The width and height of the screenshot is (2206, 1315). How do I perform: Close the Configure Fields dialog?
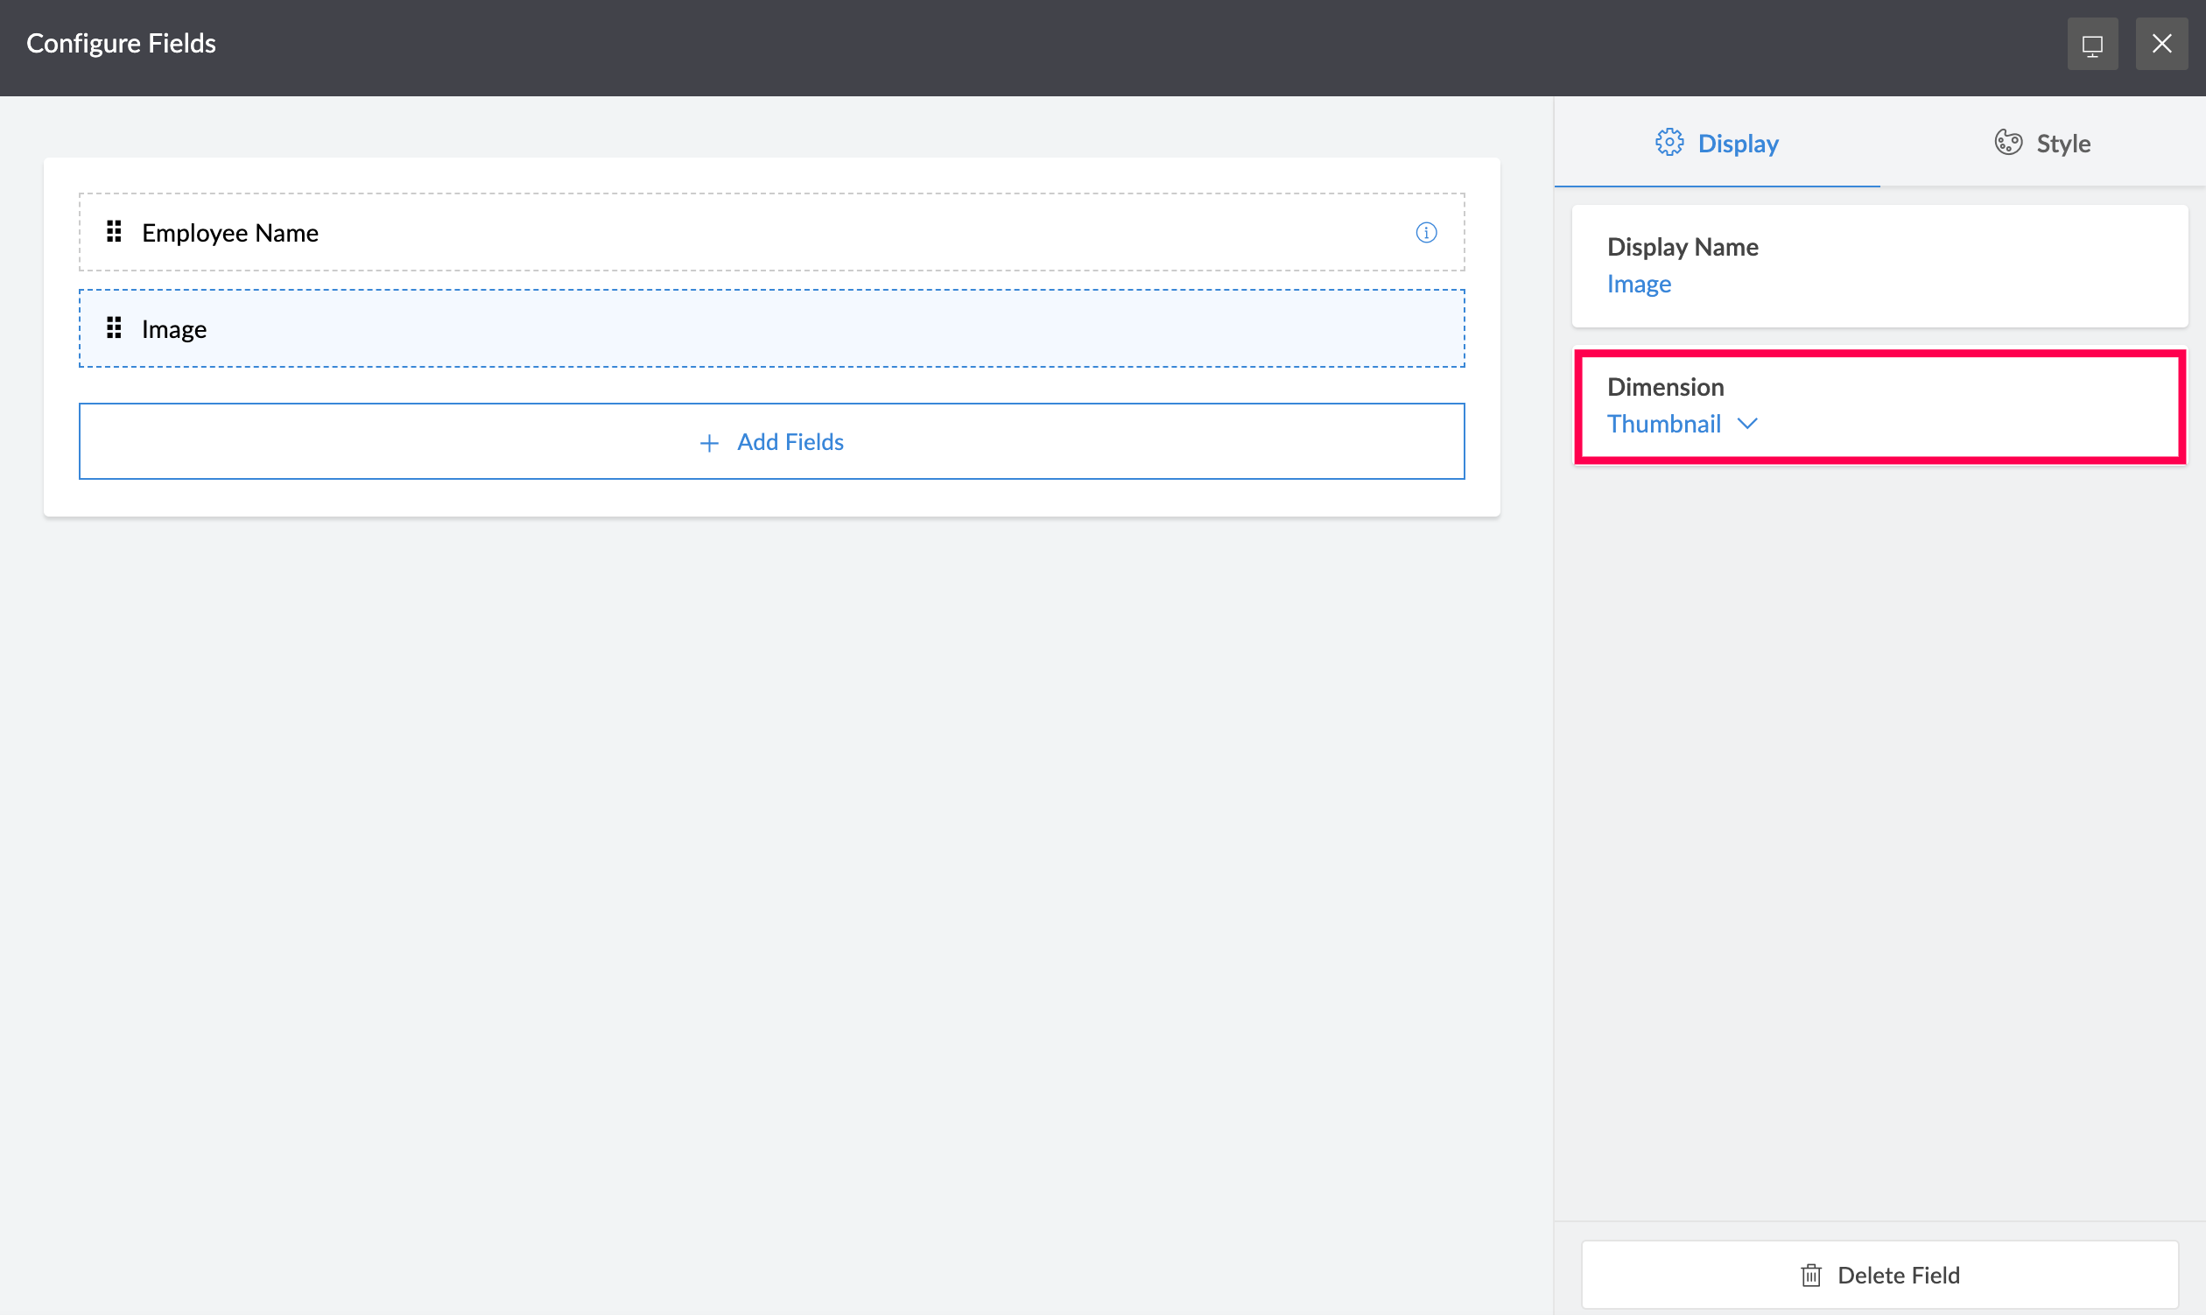[2161, 44]
